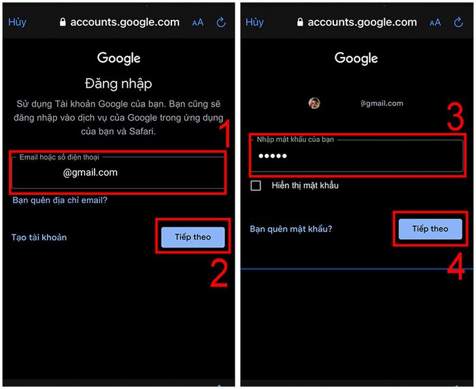Click the Nhập mật khẩu của bạn field
This screenshot has width=476, height=389.
click(x=357, y=155)
